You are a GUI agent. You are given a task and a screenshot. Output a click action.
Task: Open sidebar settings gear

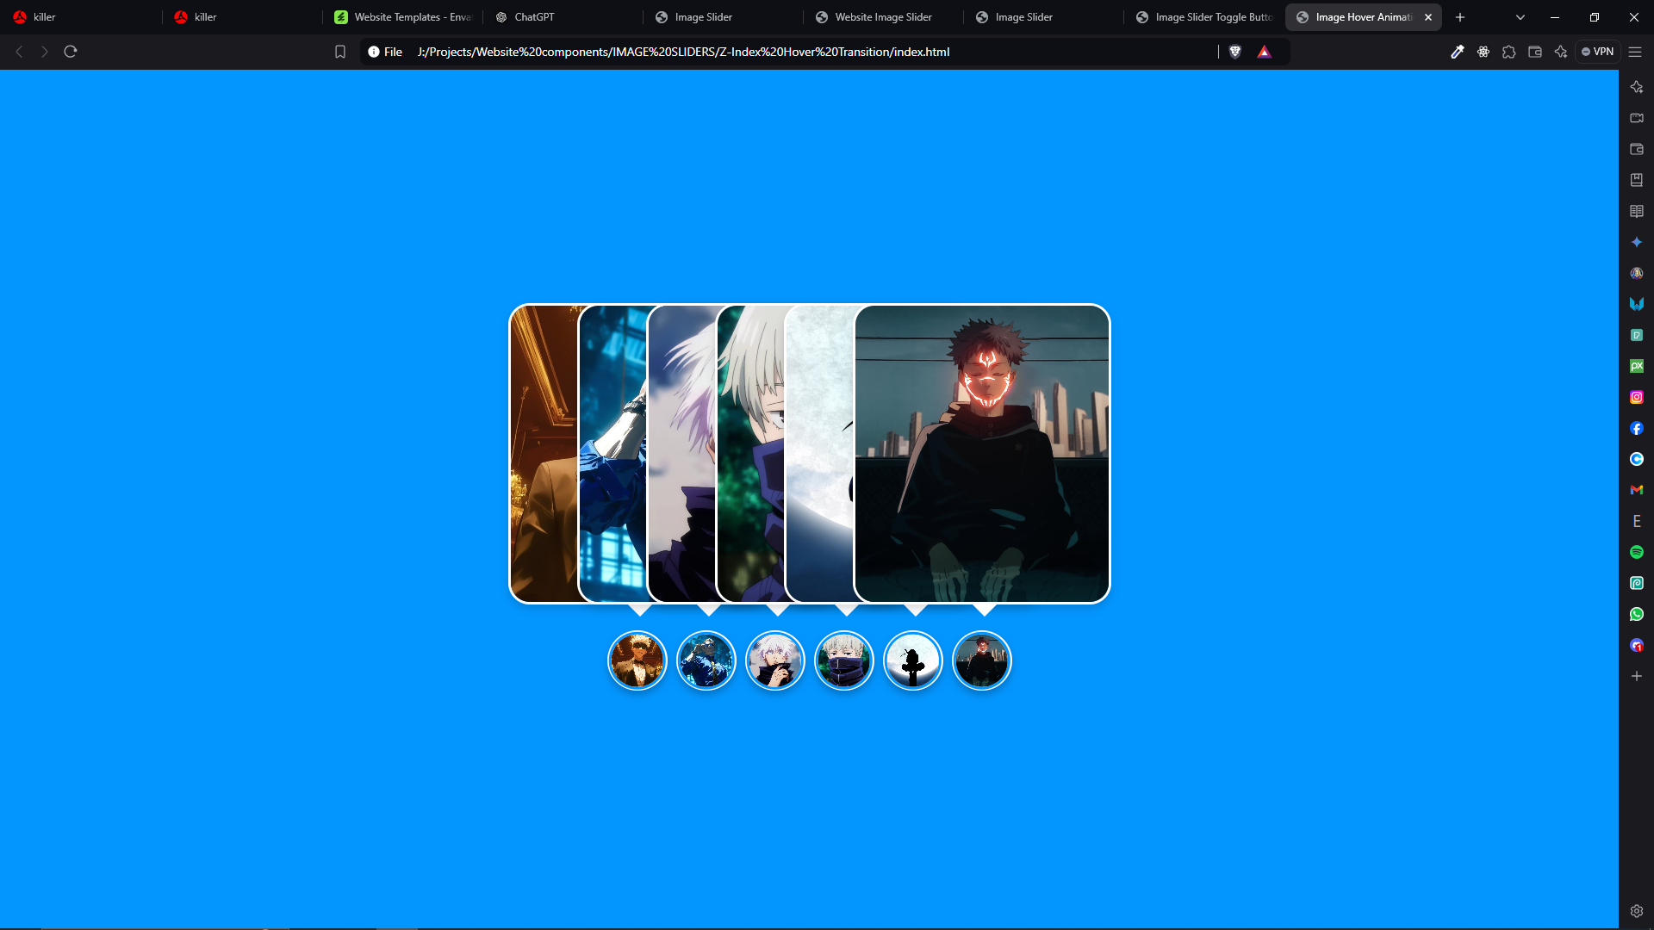(1637, 911)
